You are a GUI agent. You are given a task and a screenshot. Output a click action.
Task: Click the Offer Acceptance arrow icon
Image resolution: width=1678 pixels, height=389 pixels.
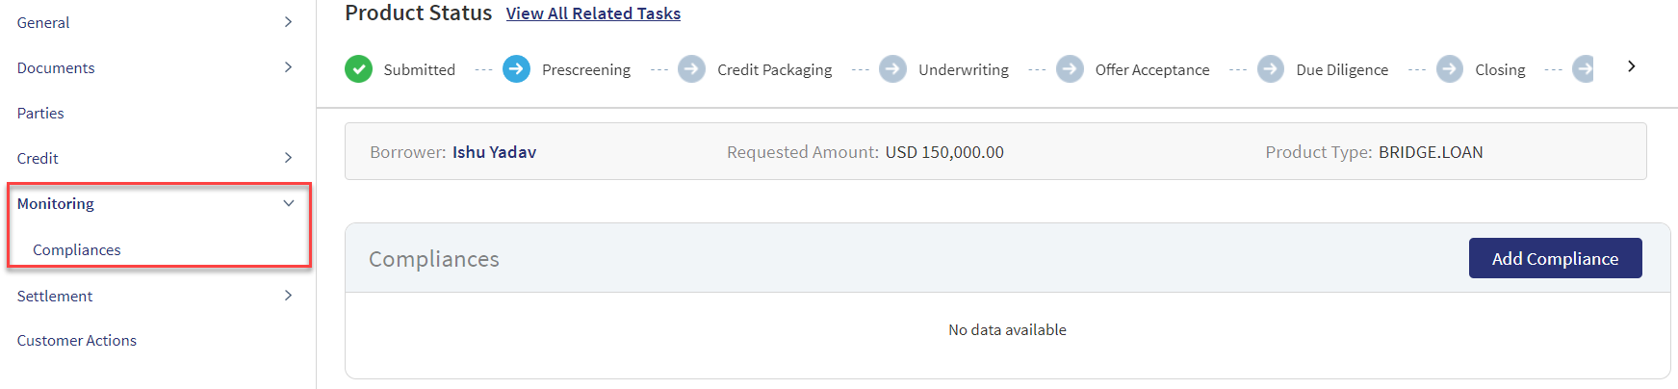coord(1070,69)
